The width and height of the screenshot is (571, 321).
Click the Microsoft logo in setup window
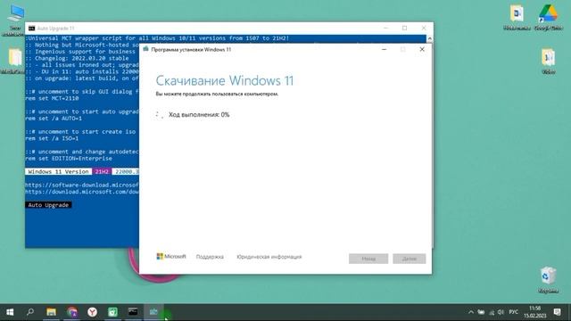pyautogui.click(x=171, y=256)
